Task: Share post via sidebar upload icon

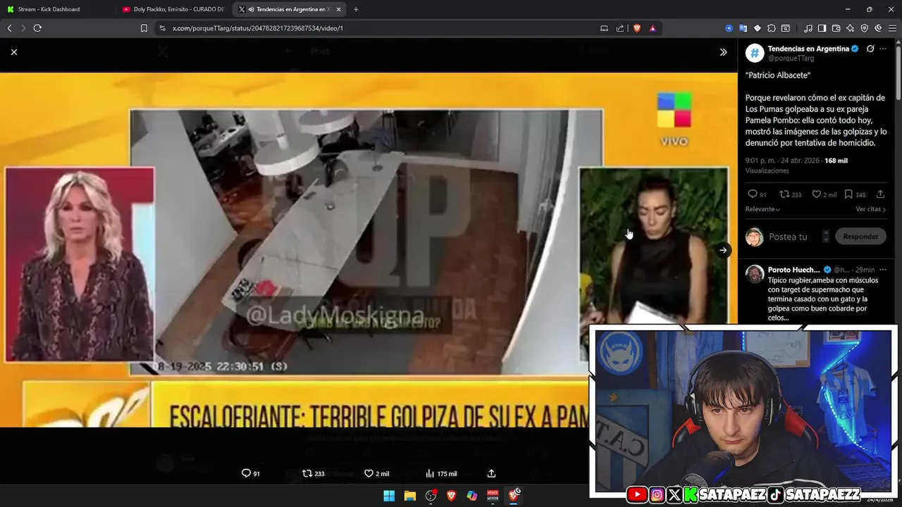Action: point(880,194)
